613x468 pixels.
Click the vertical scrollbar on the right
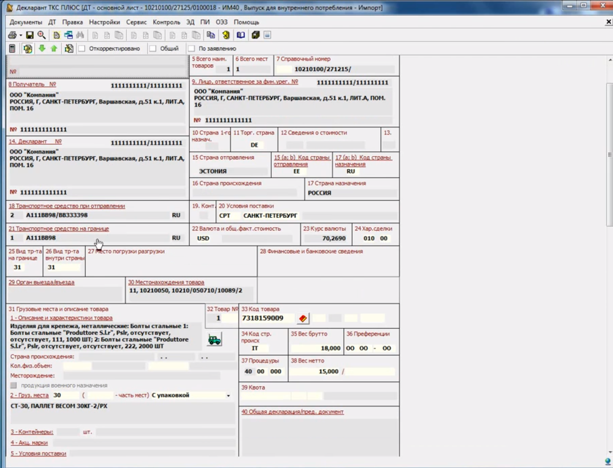point(610,256)
